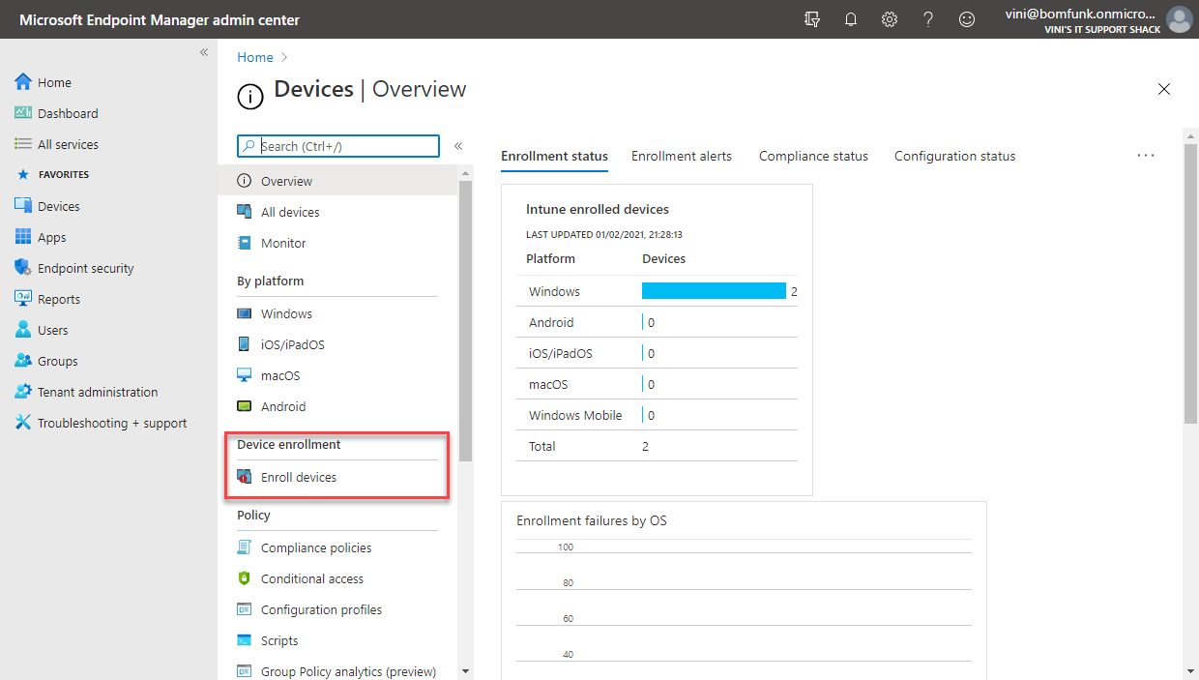This screenshot has height=680, width=1199.
Task: Open the Cloud Shell directory icon in header
Action: [x=812, y=19]
